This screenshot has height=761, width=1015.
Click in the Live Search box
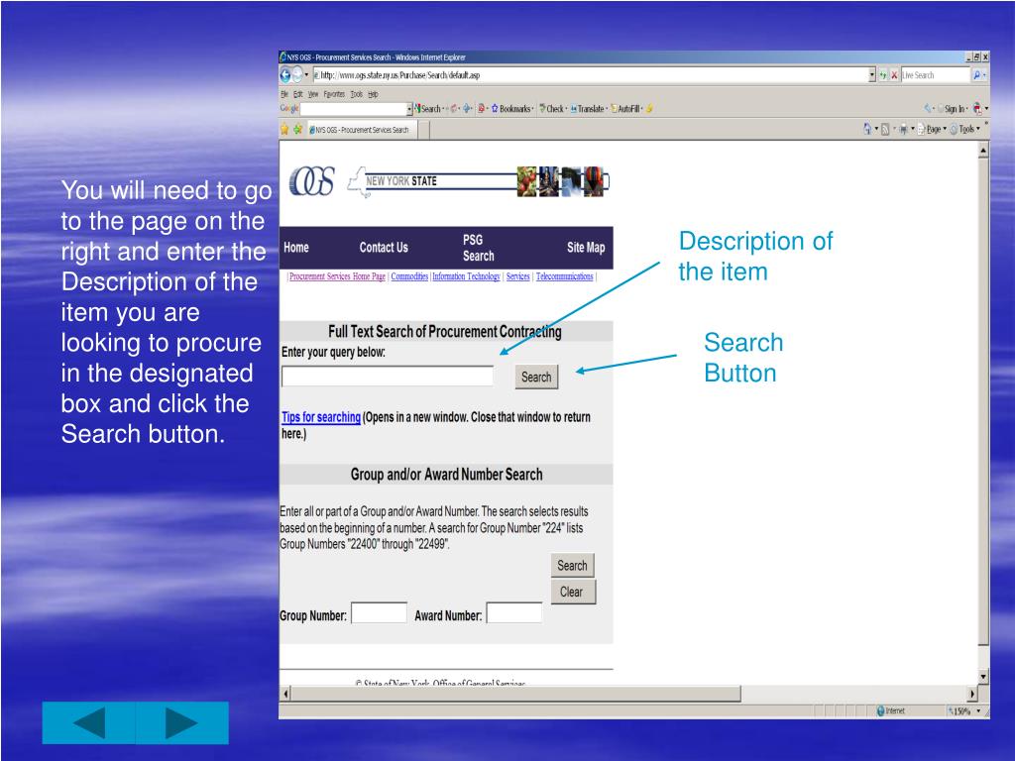coord(935,75)
